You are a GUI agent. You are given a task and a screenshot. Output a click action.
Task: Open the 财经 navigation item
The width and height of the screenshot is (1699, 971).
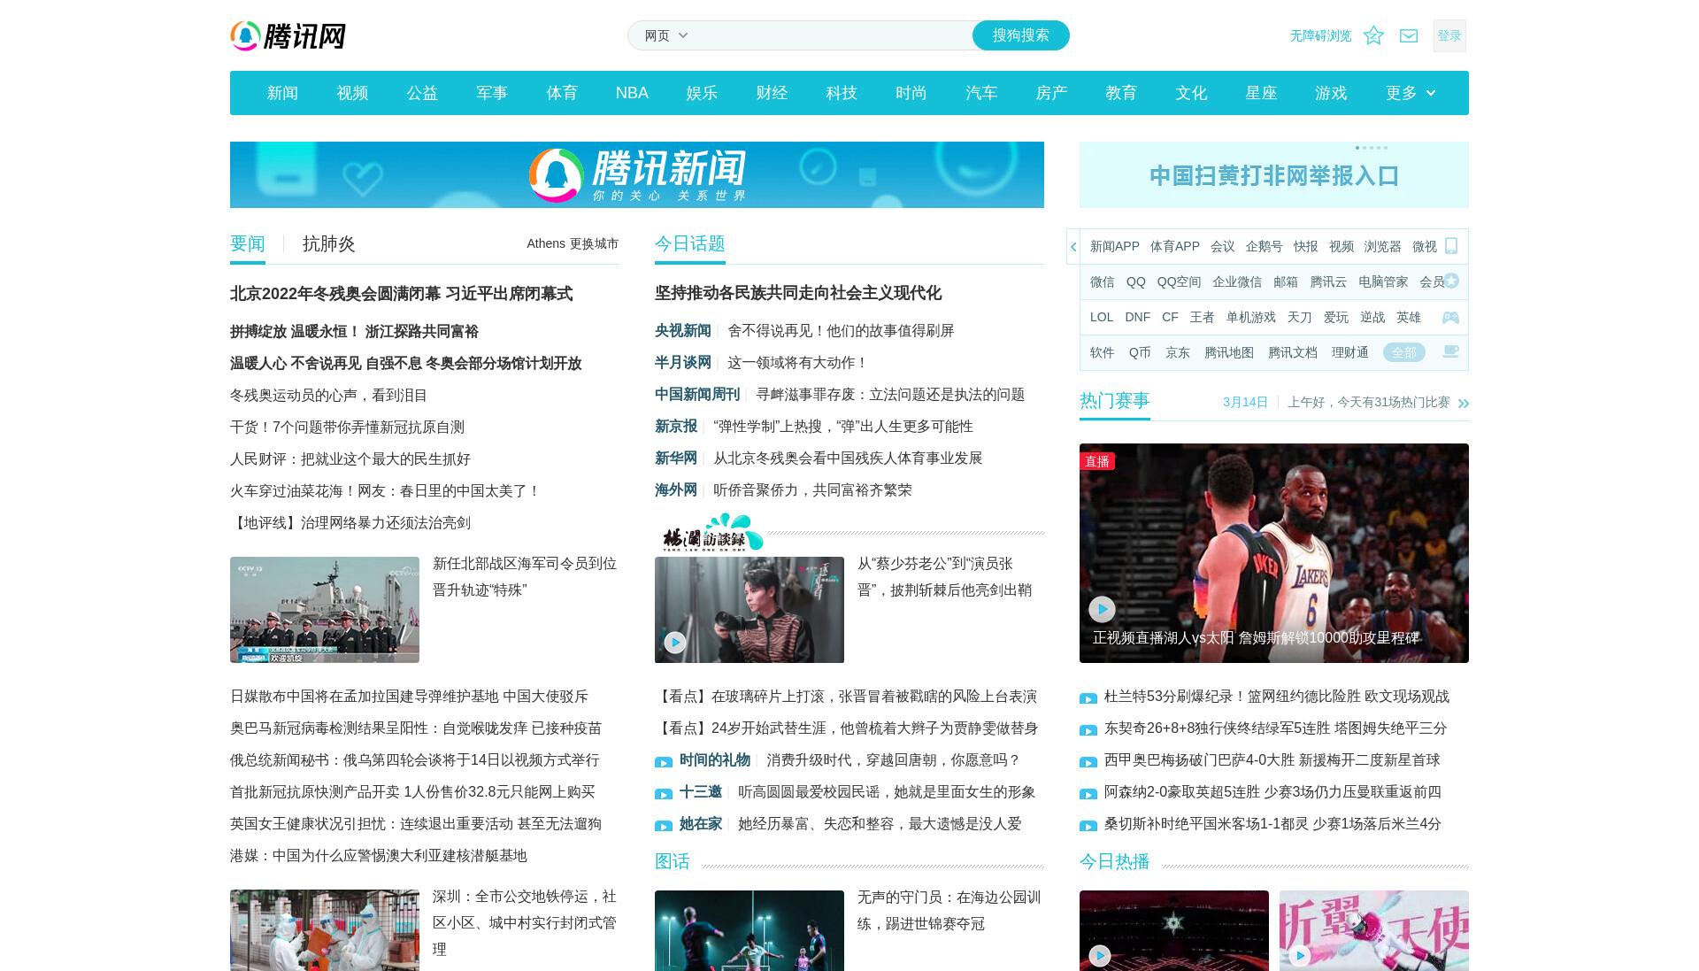tap(772, 93)
